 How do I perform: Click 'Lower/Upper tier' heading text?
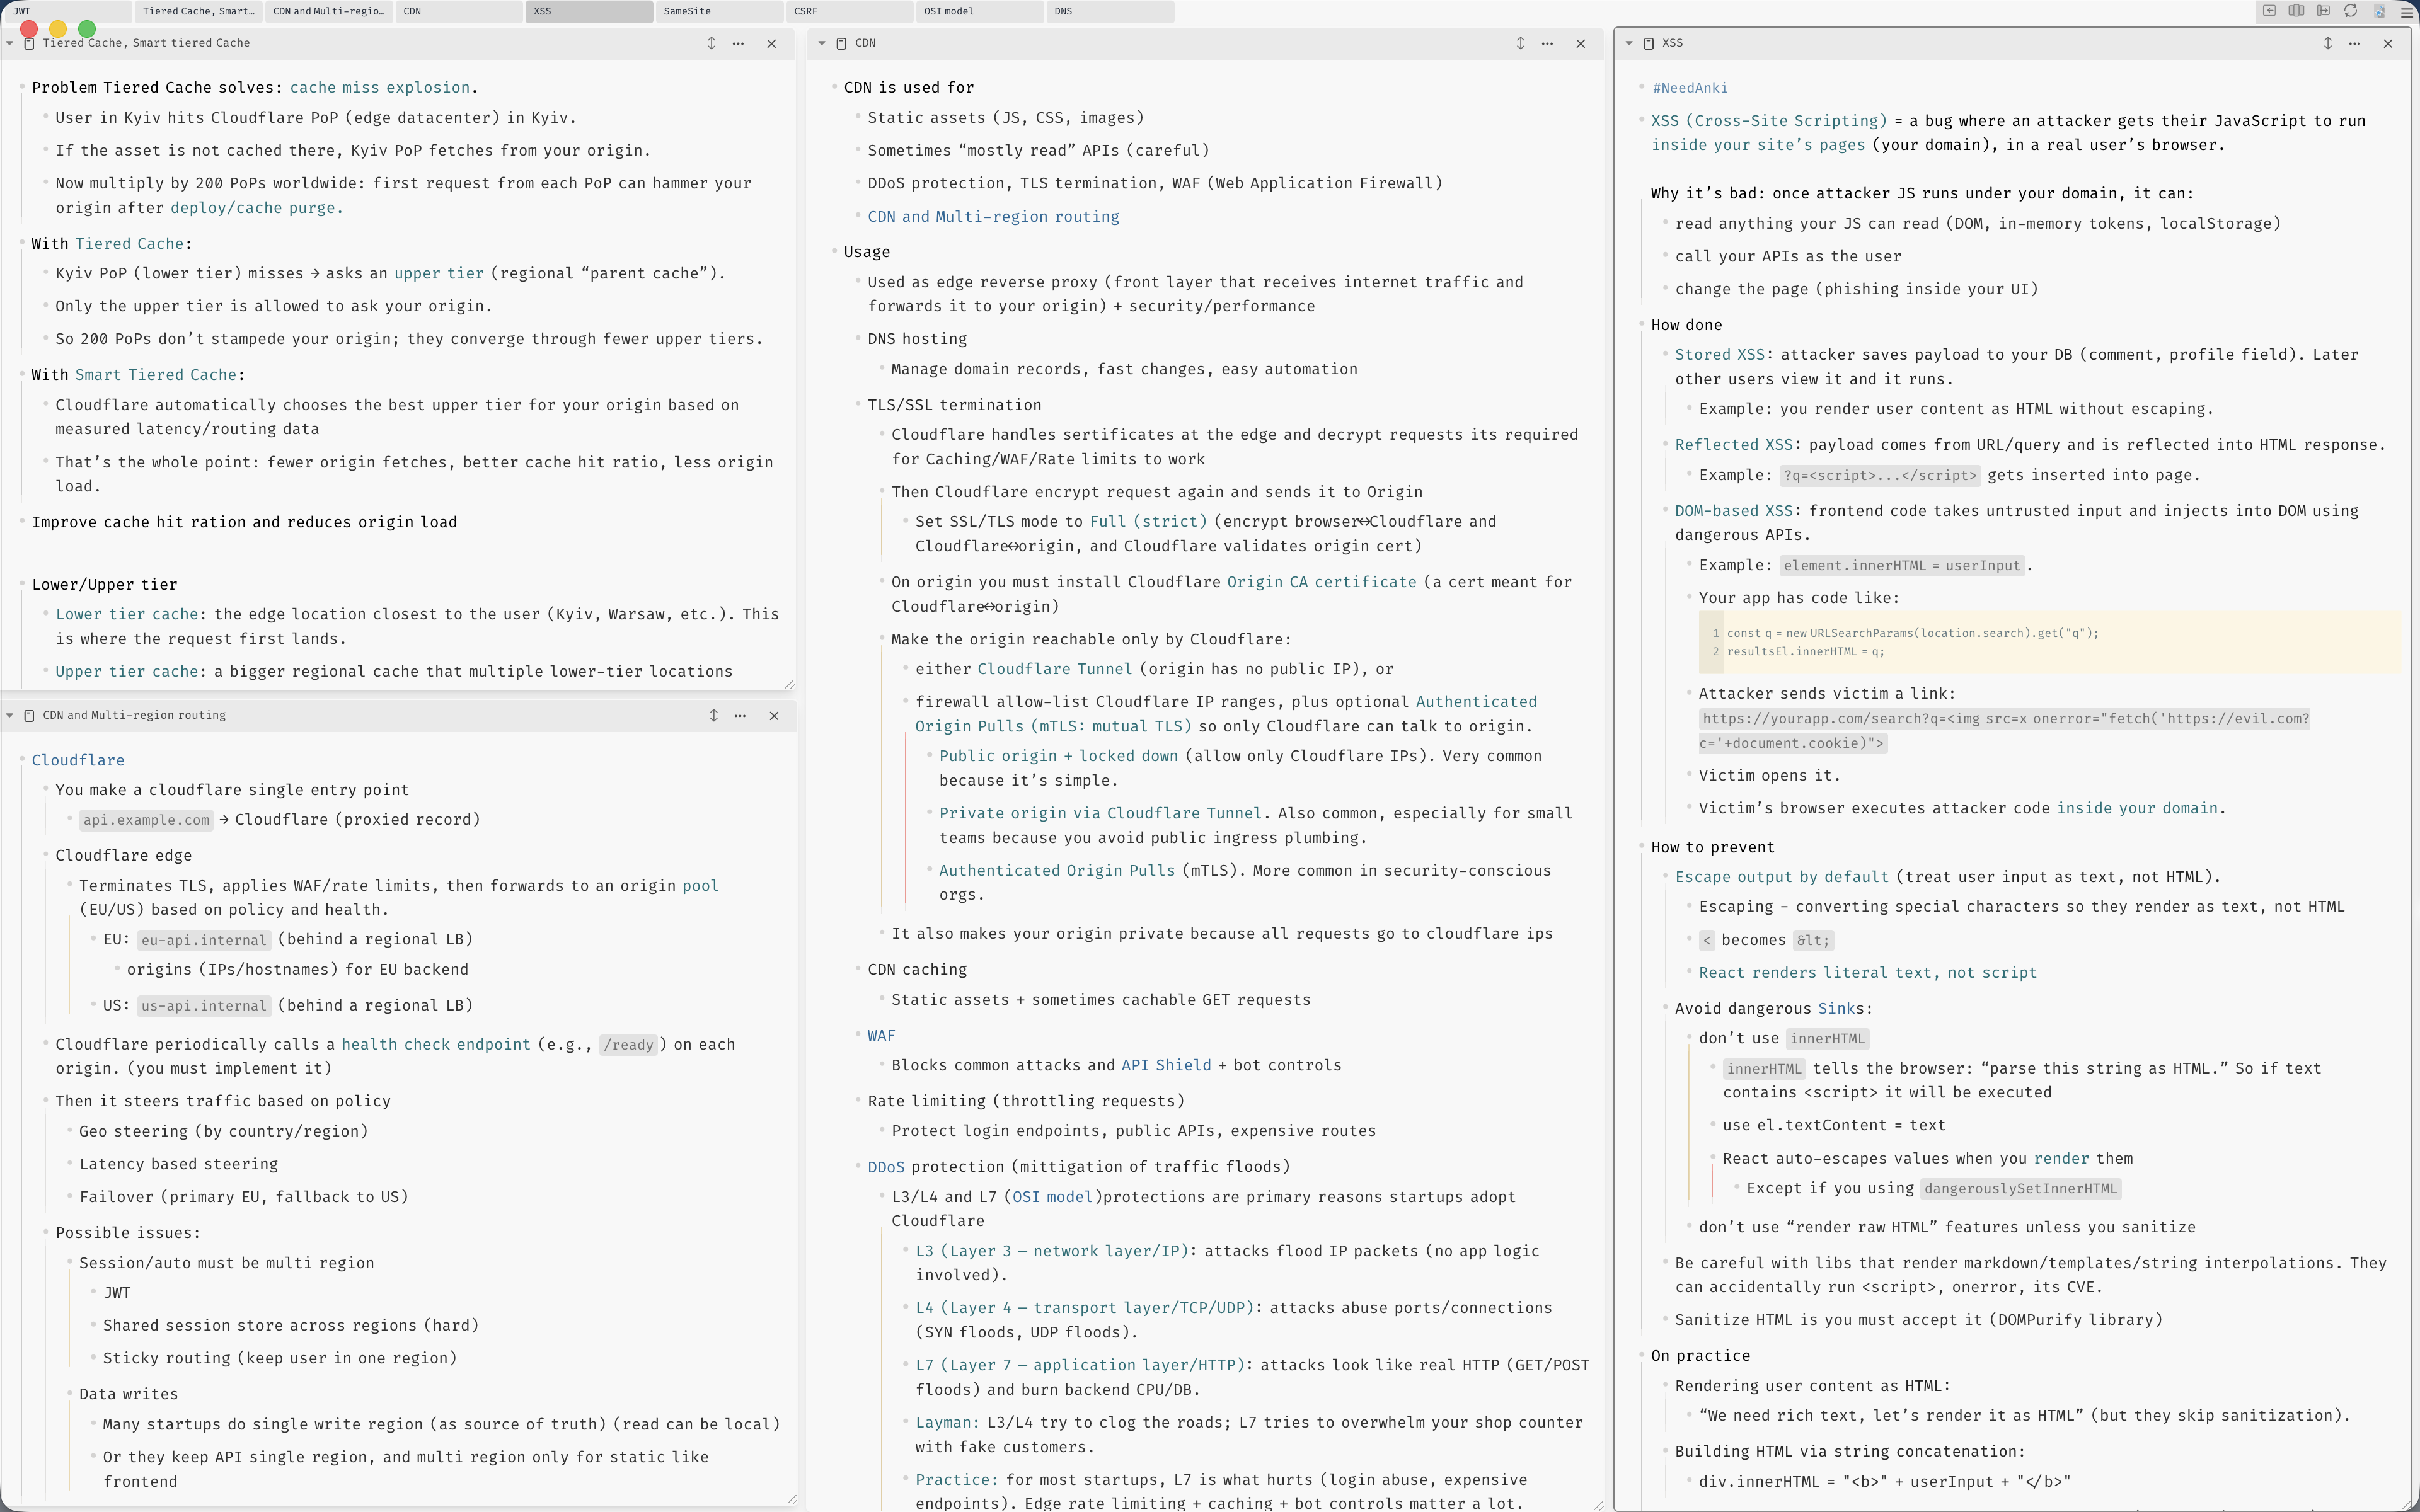pos(104,585)
